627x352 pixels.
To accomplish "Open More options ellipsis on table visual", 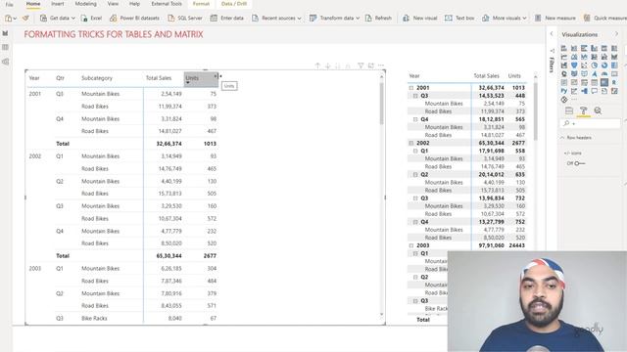I will click(381, 66).
